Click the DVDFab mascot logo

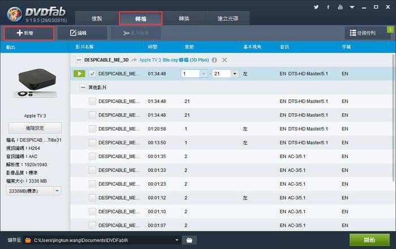(14, 14)
